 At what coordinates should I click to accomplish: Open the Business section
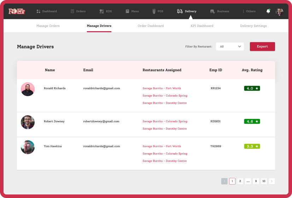220,11
